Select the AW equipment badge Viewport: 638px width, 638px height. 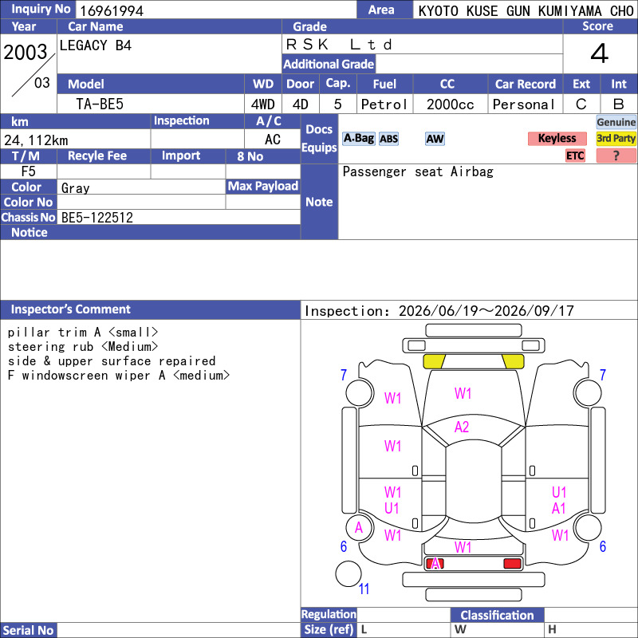(435, 139)
